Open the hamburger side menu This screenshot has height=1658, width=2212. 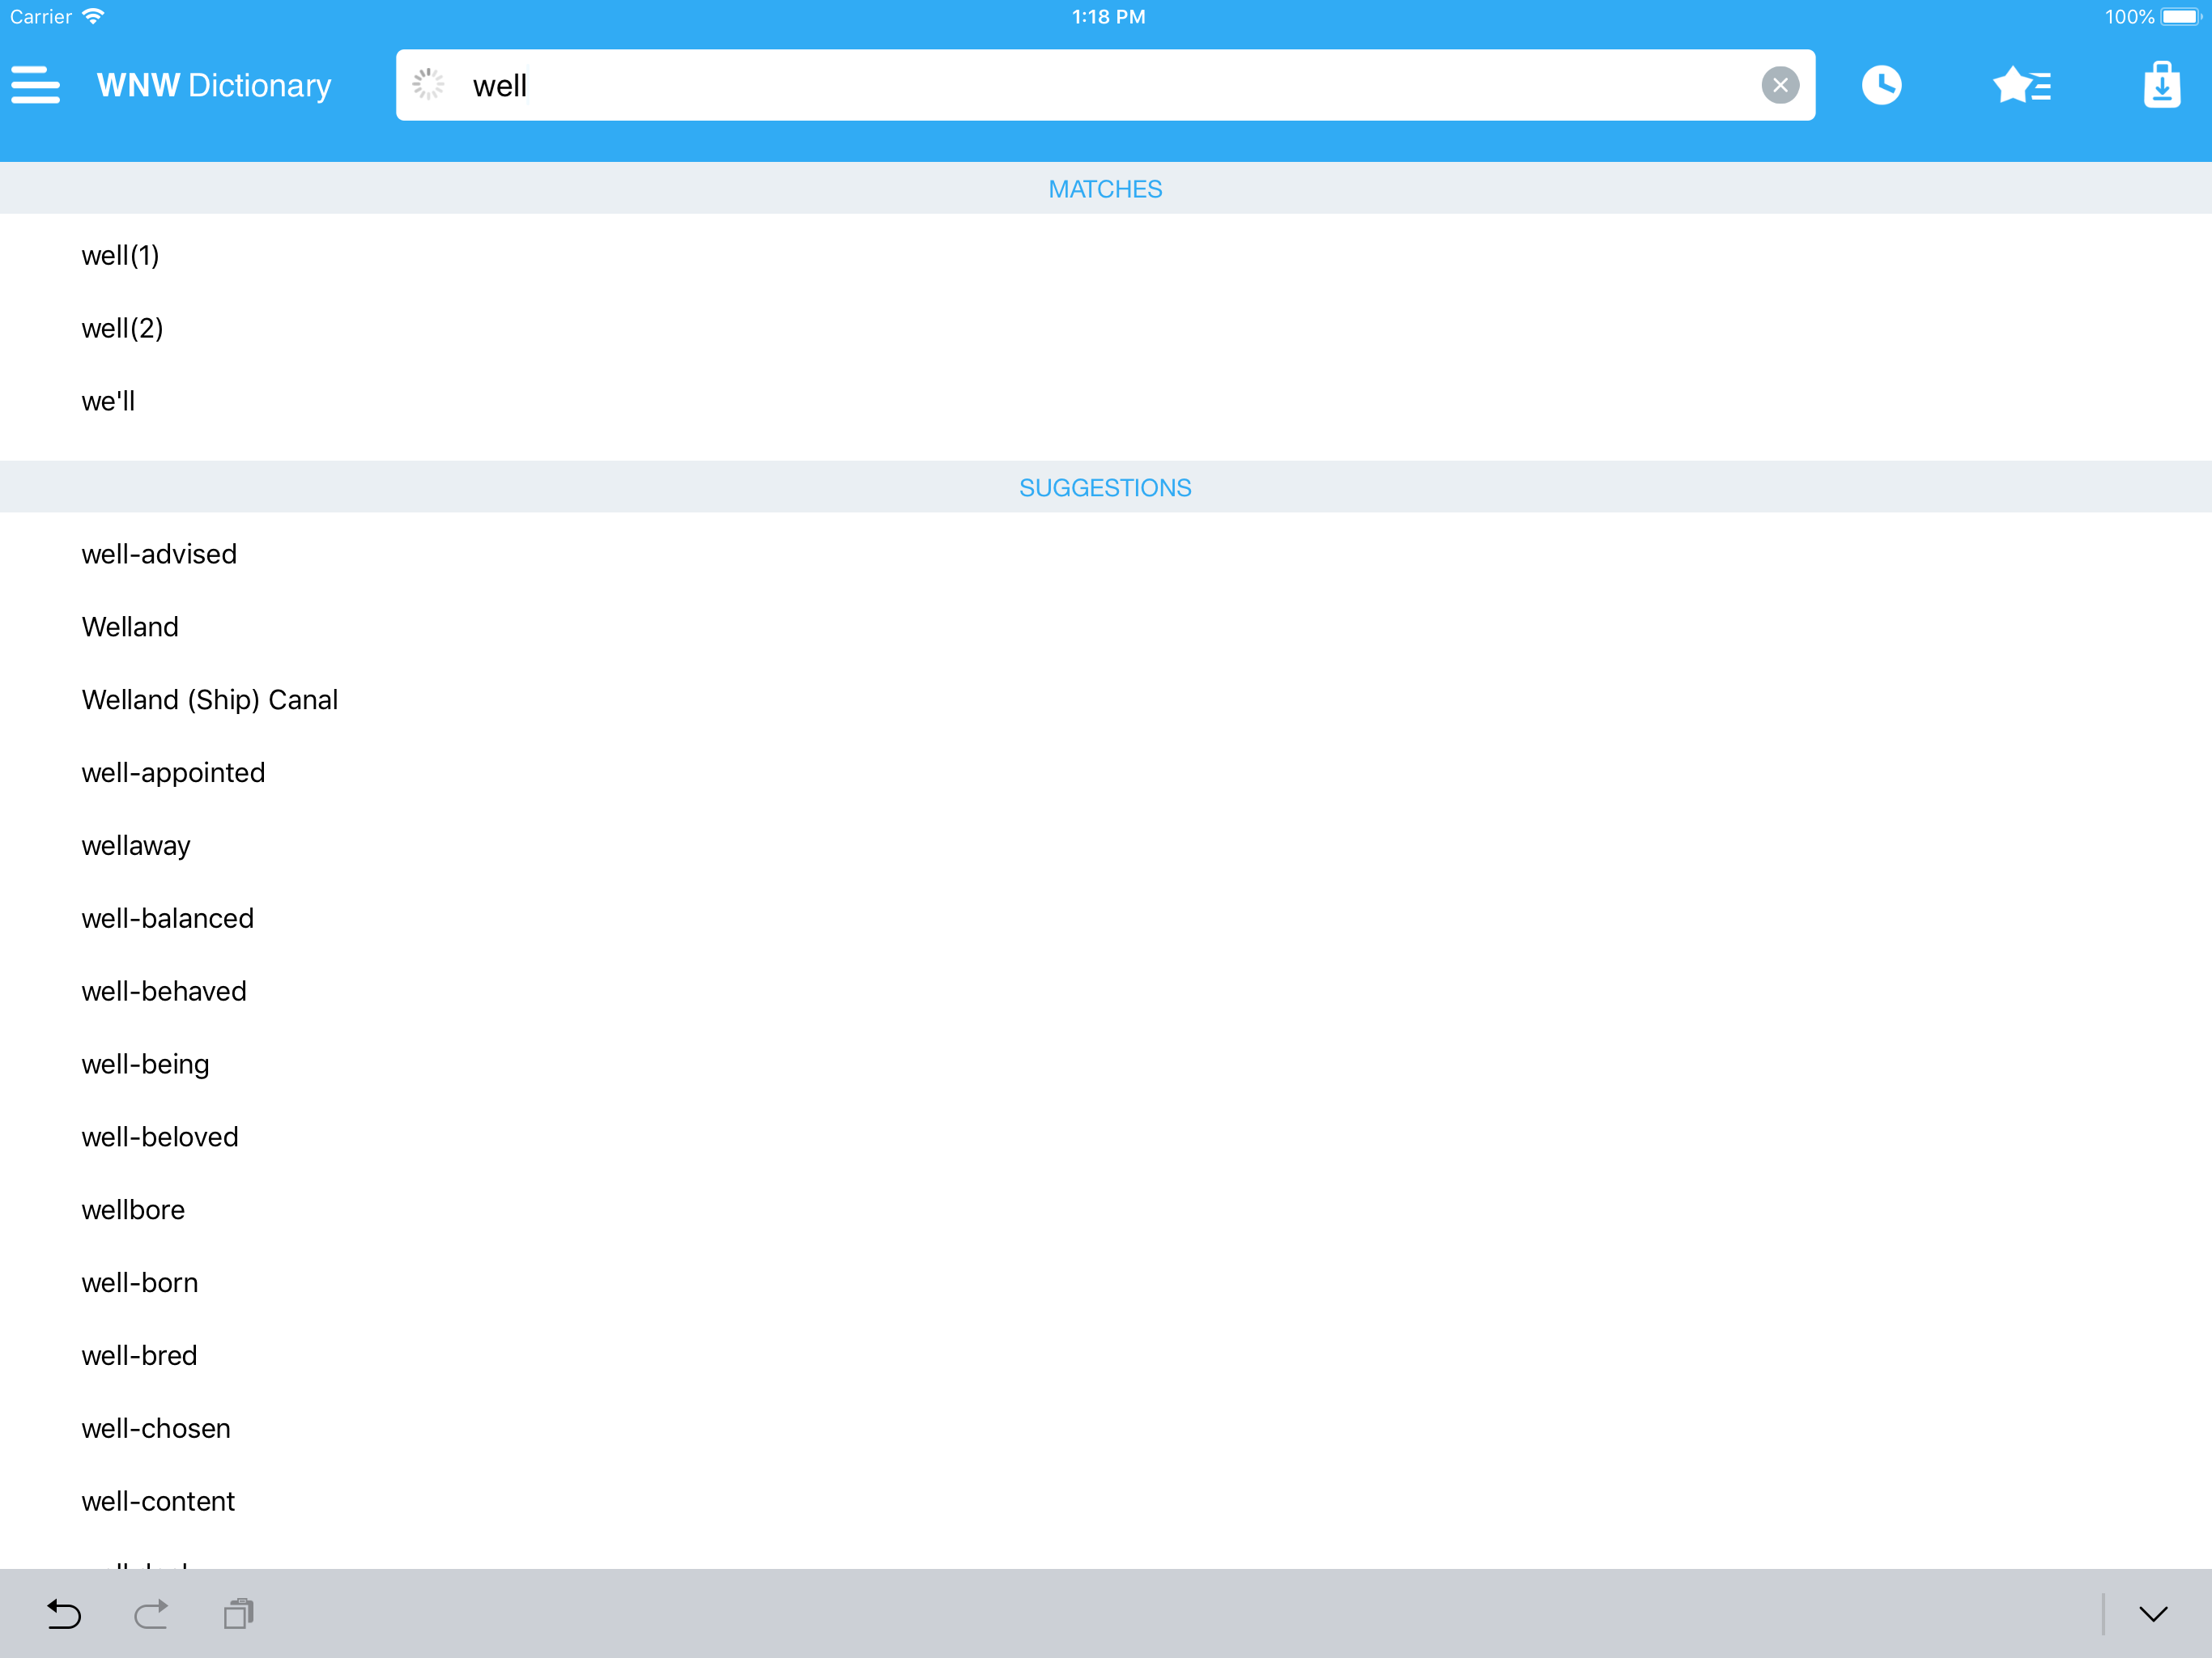[36, 85]
